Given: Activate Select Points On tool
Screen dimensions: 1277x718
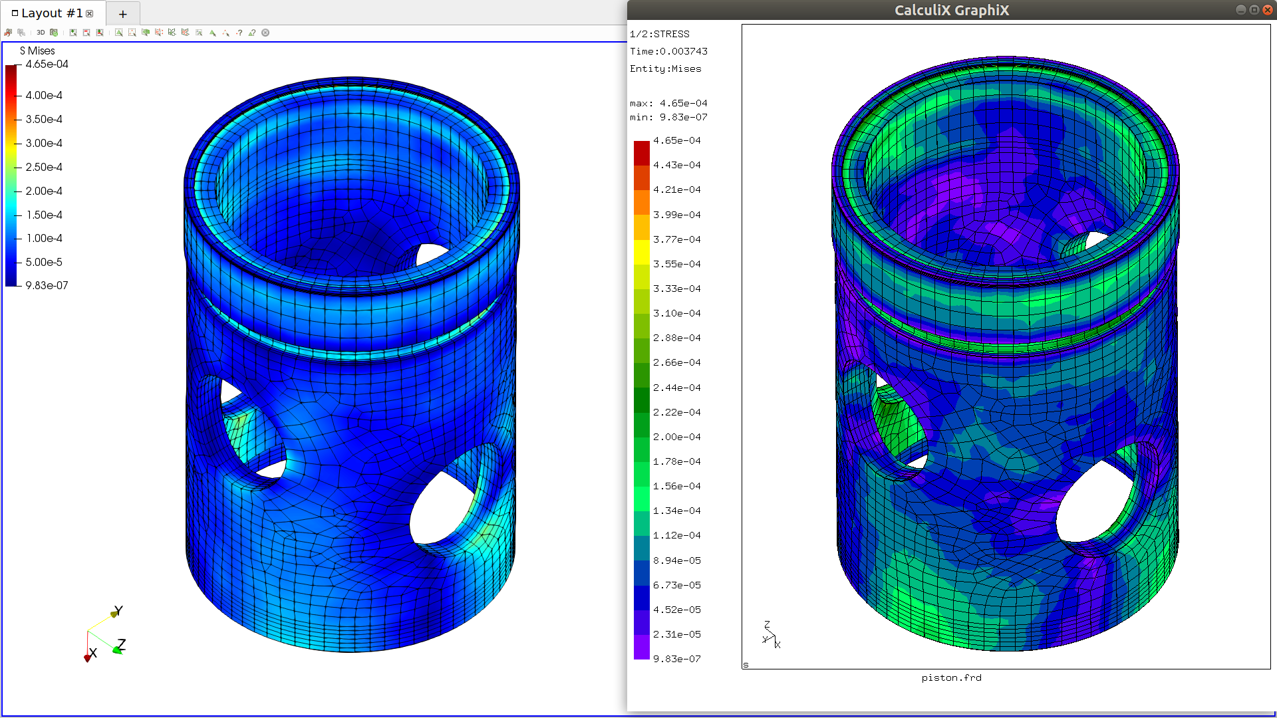Looking at the screenshot, I should coord(132,33).
